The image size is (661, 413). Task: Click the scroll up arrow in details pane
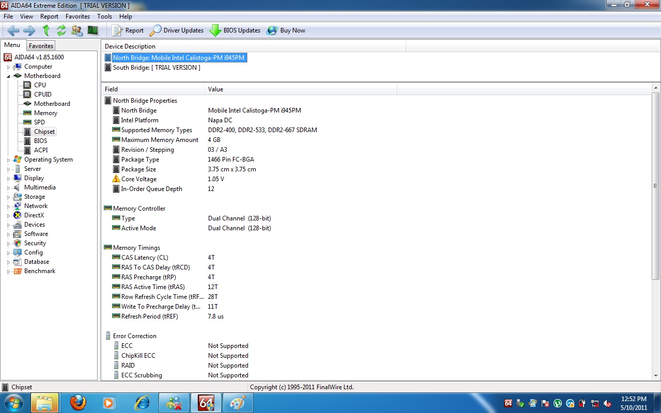click(x=656, y=89)
